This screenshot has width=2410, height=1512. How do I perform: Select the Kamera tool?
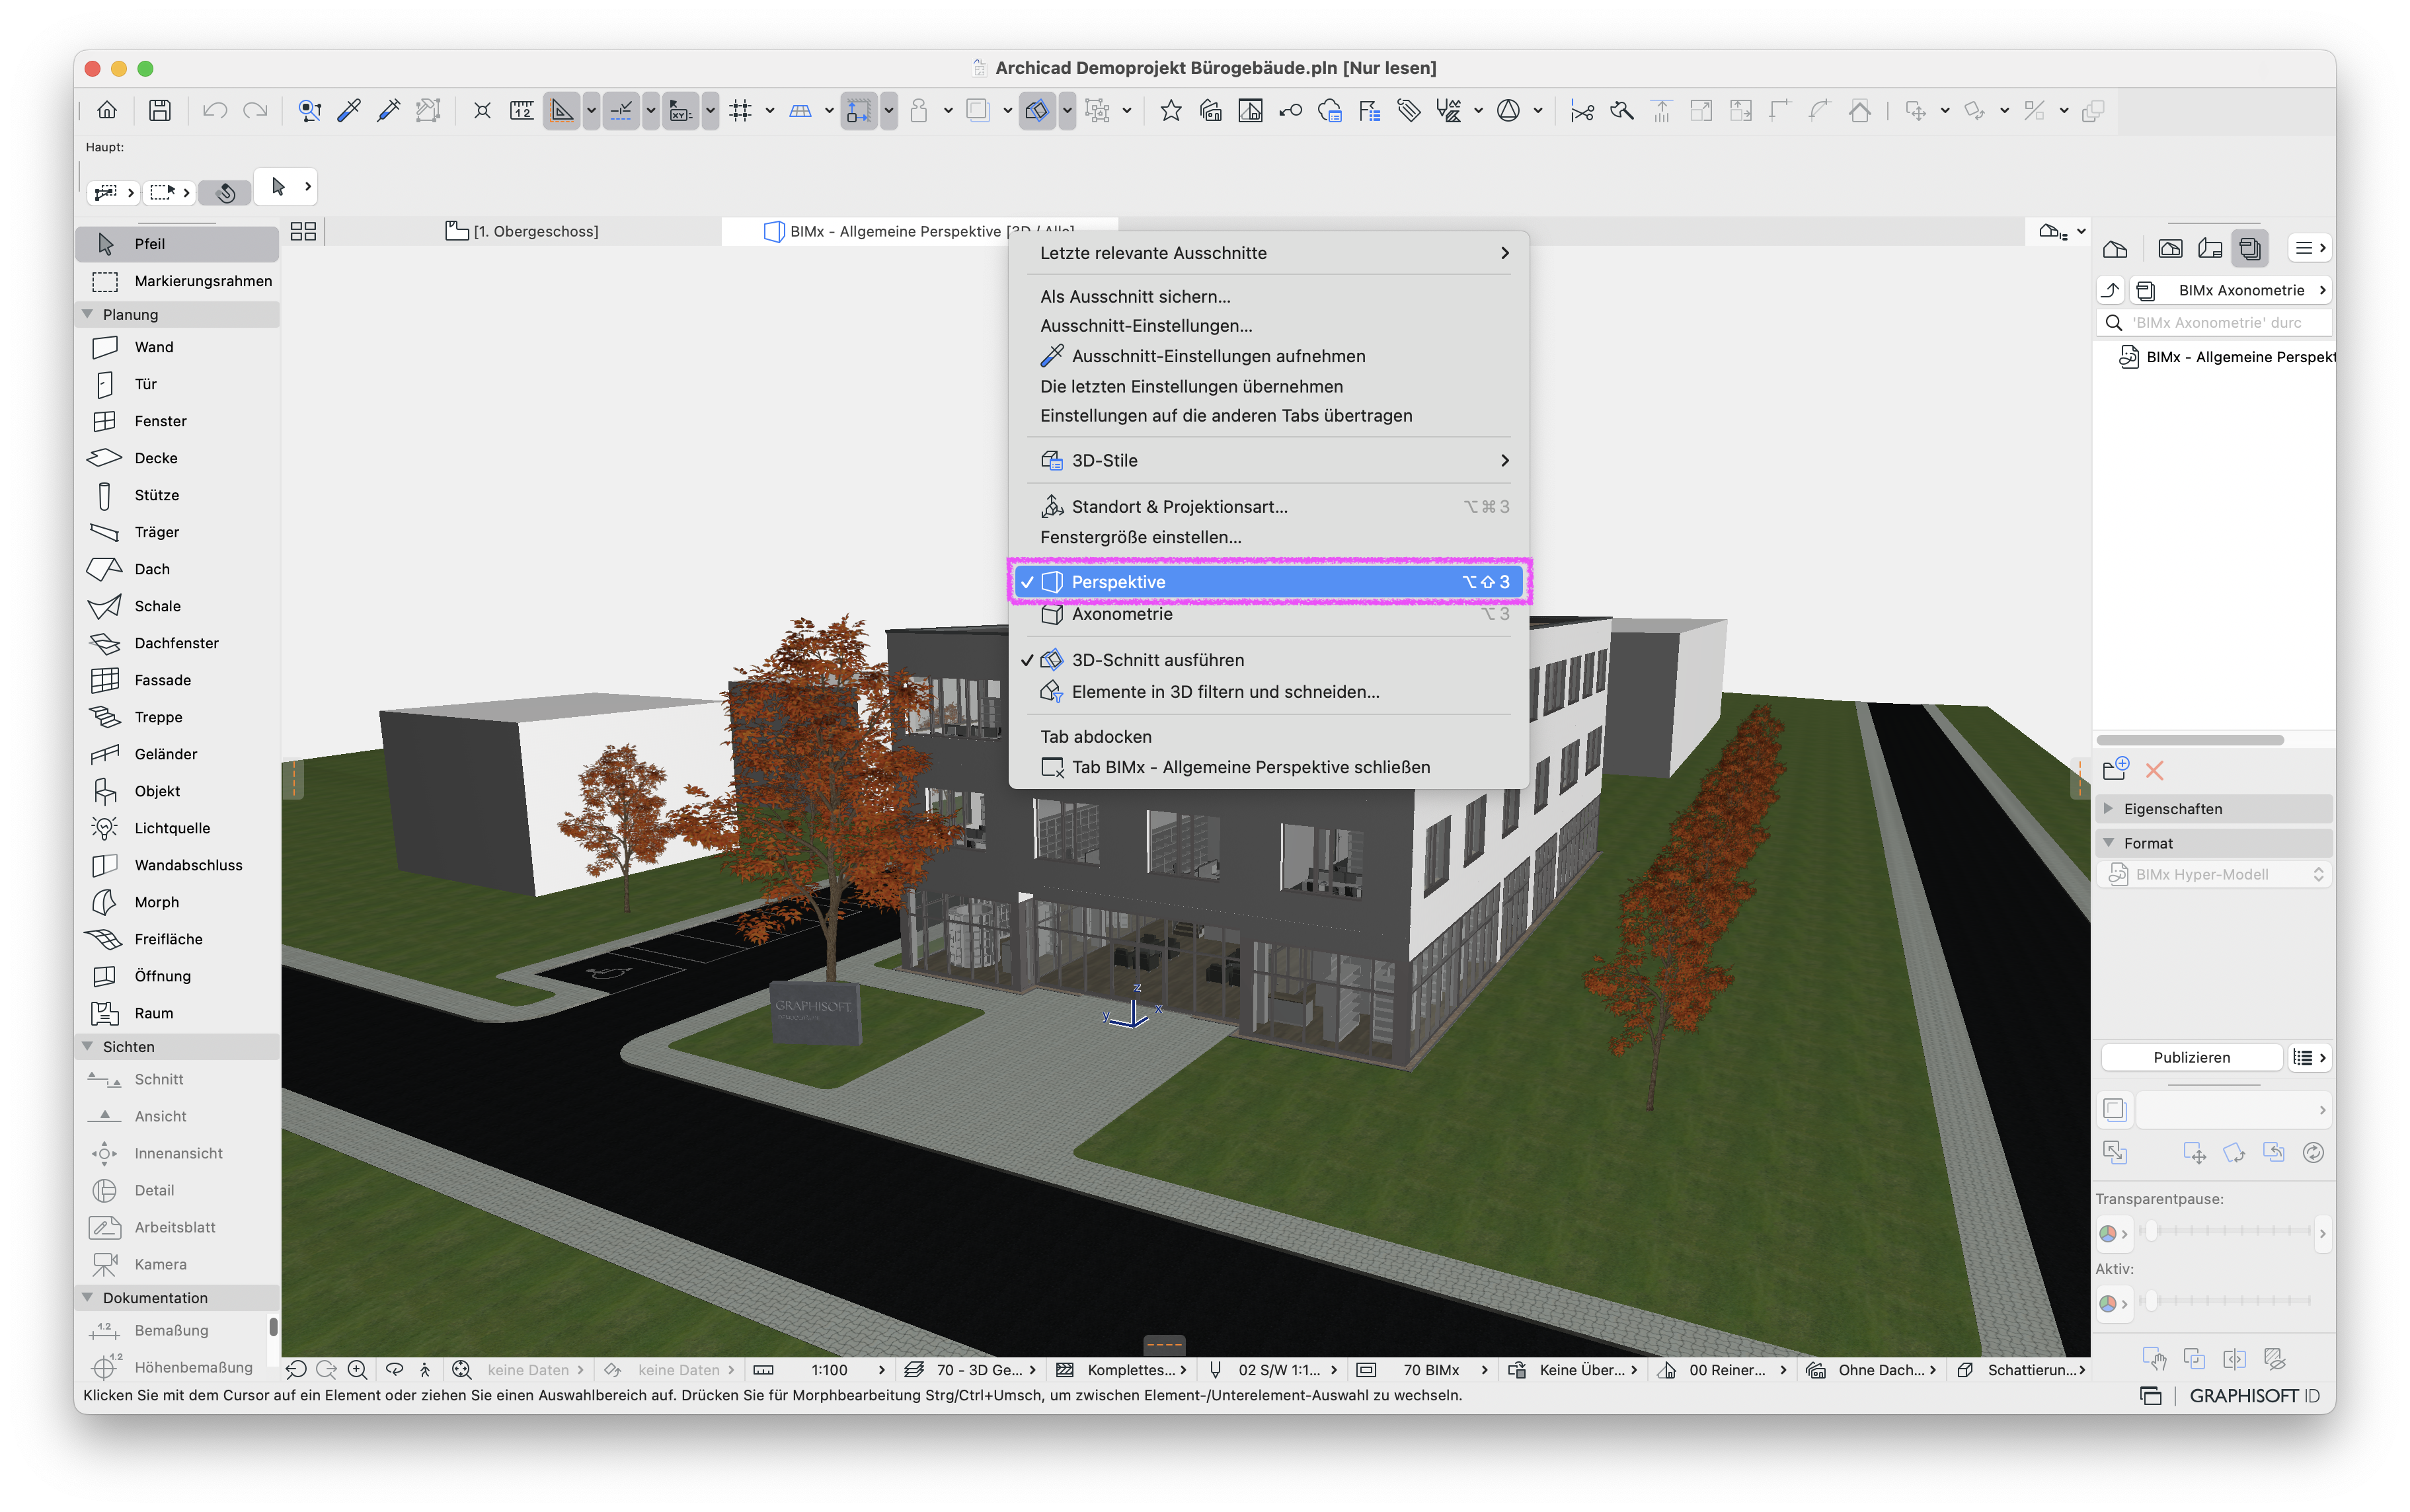tap(178, 1264)
